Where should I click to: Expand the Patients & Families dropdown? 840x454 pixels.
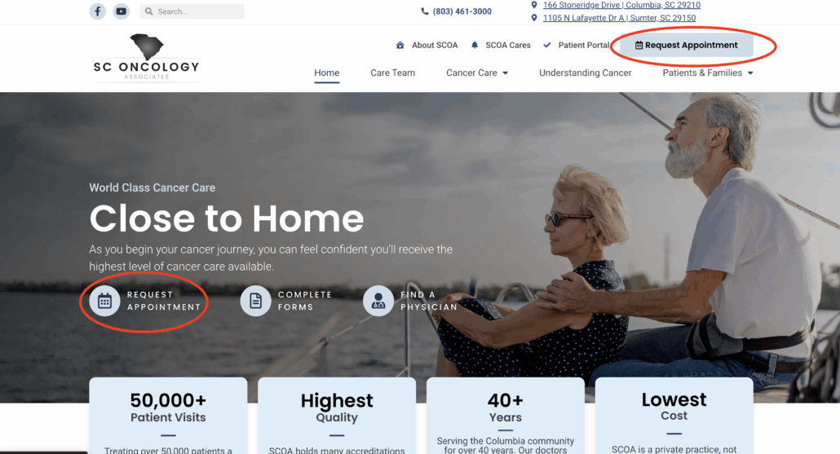(708, 73)
